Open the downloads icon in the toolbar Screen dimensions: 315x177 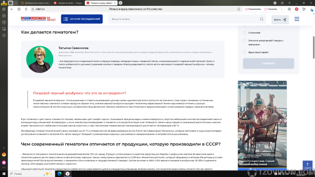click(x=311, y=9)
